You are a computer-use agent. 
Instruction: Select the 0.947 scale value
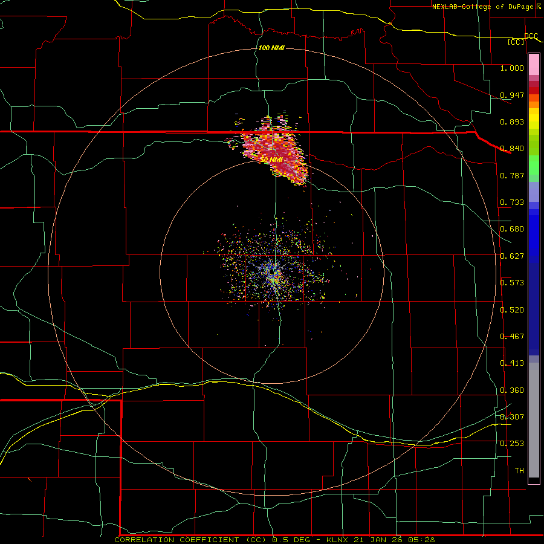pos(512,95)
